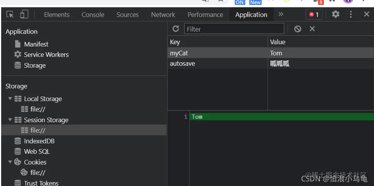Click the browser New extension badge
374x186 pixels.
255,2
